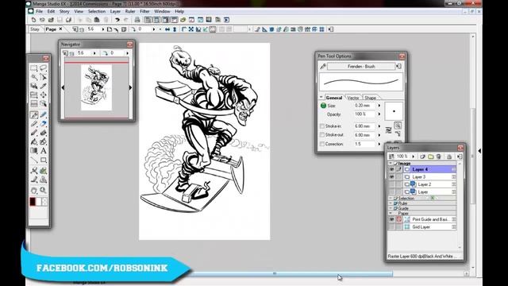Select the Magic Wand tool
Viewport: 508px width, 286px height.
[33, 77]
